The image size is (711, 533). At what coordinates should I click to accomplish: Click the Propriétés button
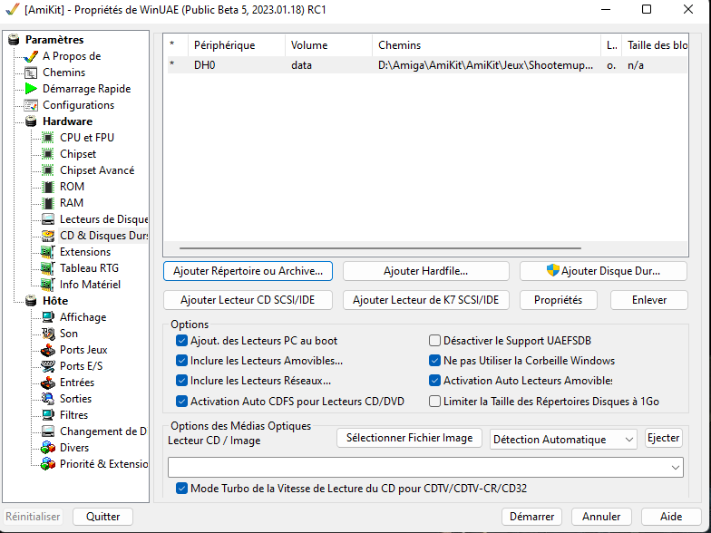(559, 300)
